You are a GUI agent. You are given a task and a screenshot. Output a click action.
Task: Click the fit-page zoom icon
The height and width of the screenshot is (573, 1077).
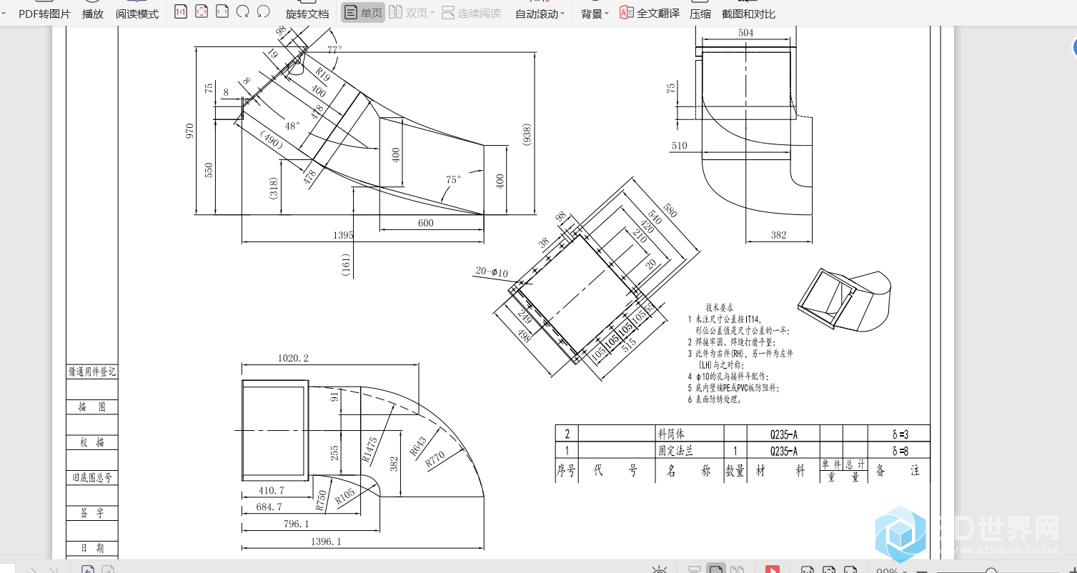(x=202, y=11)
